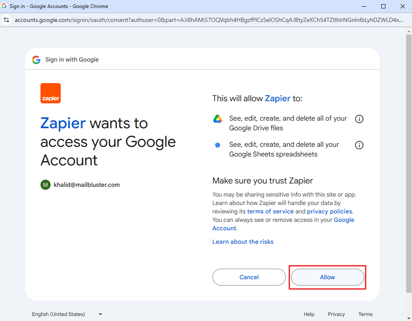412x321 pixels.
Task: Open info icon for Google Drive permission
Action: tap(359, 119)
